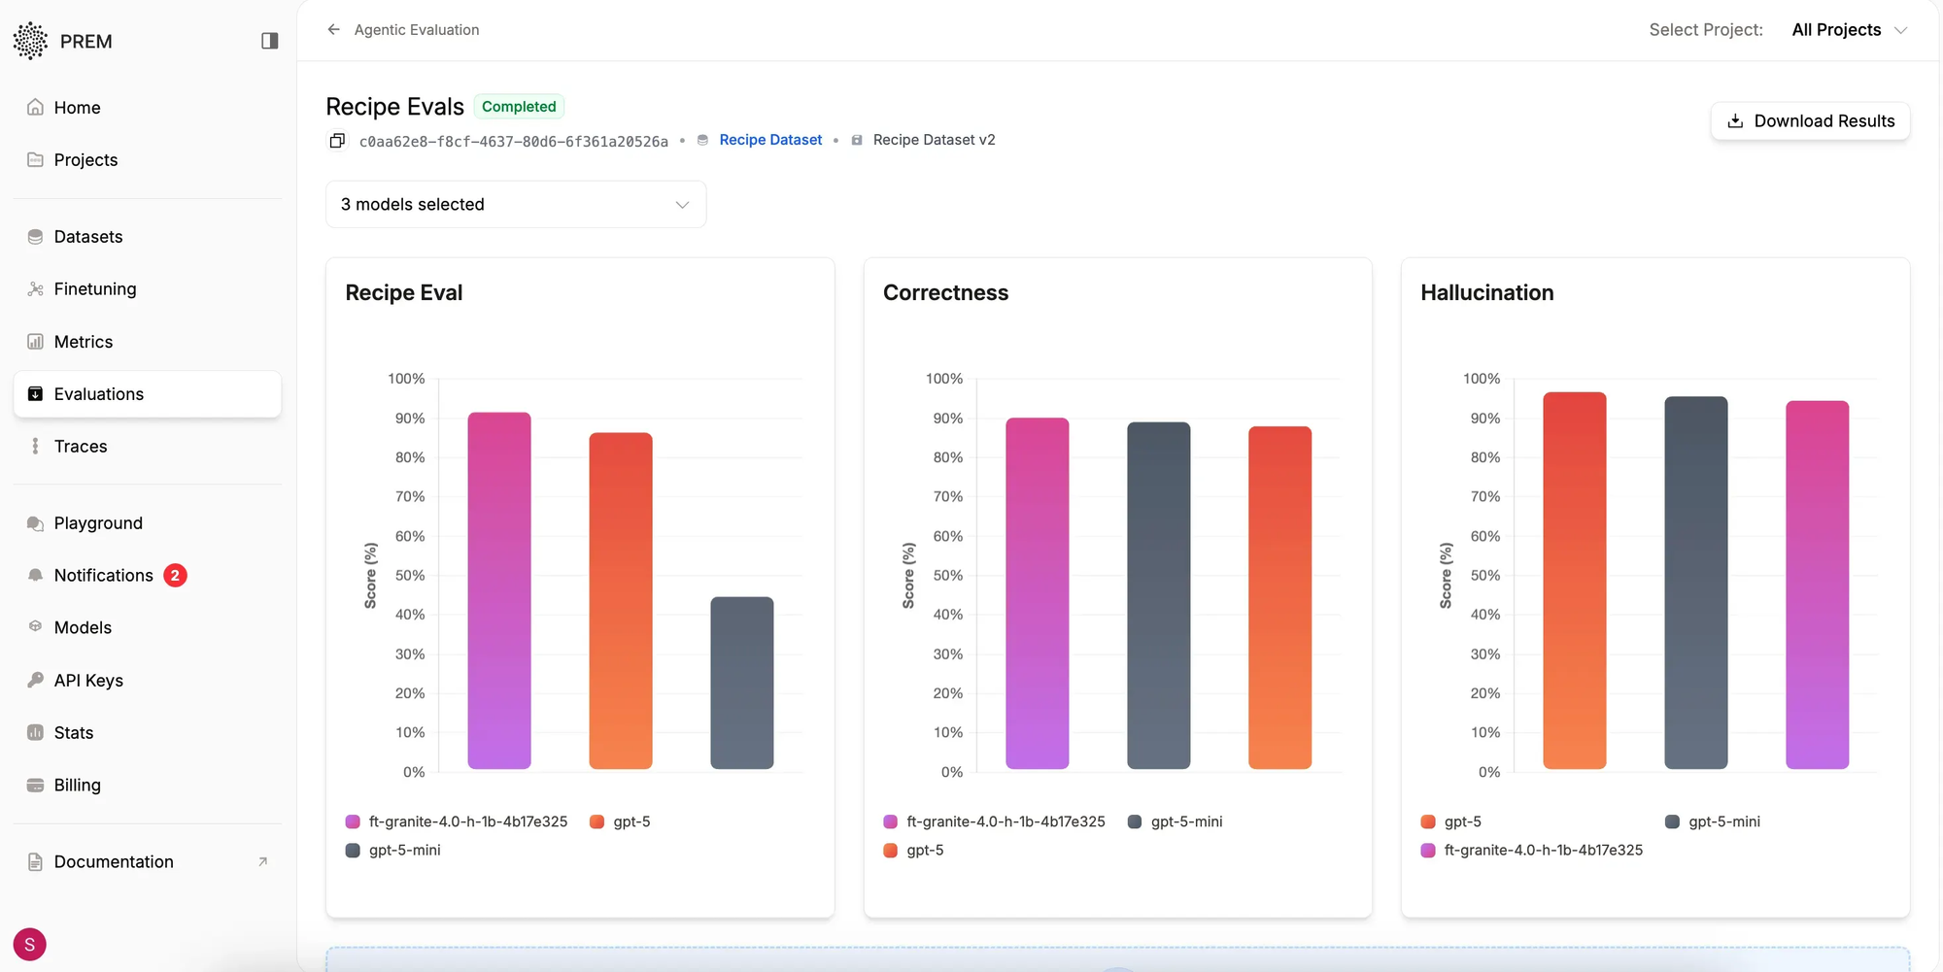Open the All Projects selector

click(1849, 29)
